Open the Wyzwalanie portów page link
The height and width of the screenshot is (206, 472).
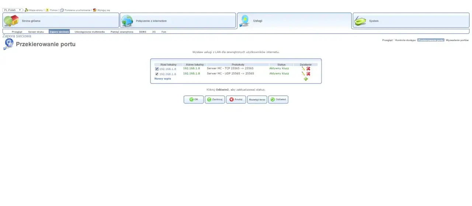click(457, 40)
